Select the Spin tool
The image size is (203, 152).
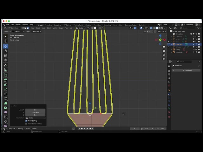[5, 108]
